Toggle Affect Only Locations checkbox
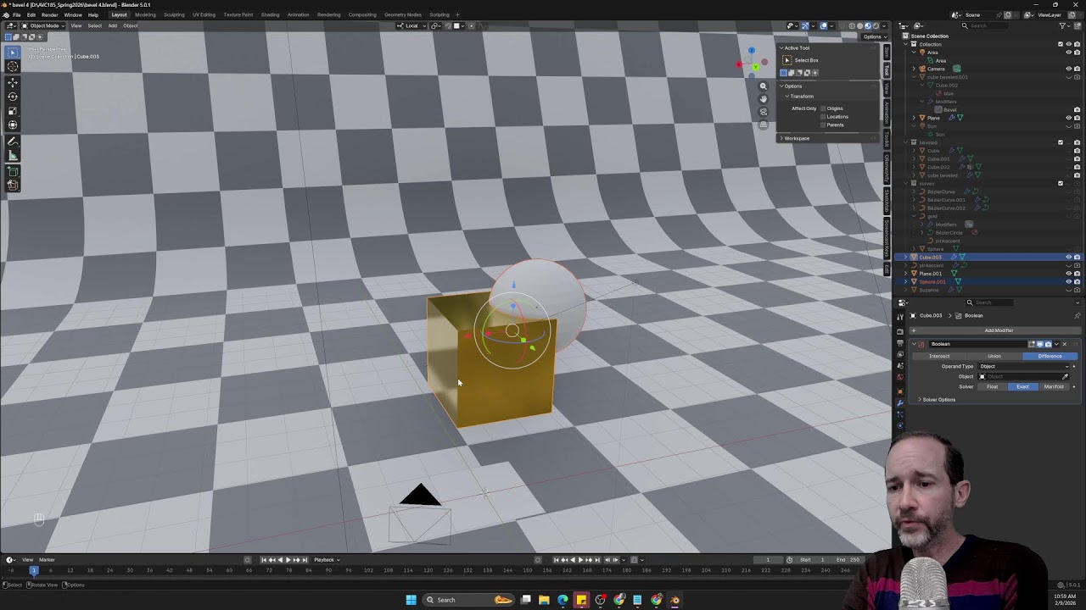This screenshot has height=610, width=1086. 824,117
